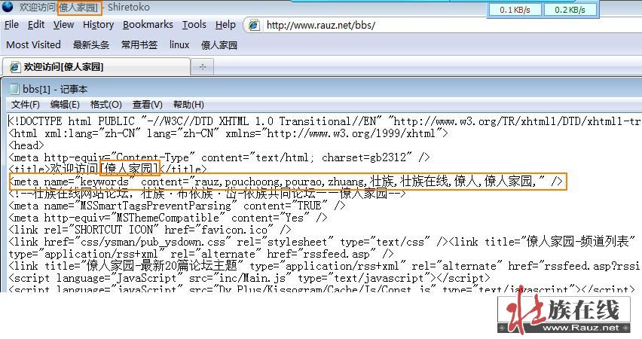
Task: Open the View menu
Action: click(x=63, y=25)
